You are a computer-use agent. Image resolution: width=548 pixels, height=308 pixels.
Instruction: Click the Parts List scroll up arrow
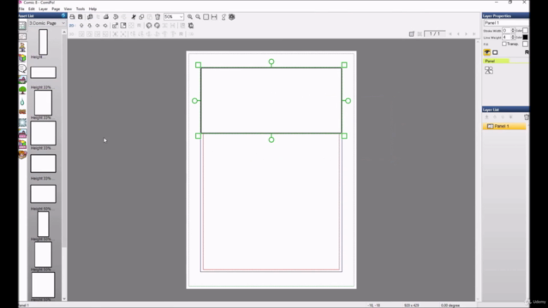[64, 33]
